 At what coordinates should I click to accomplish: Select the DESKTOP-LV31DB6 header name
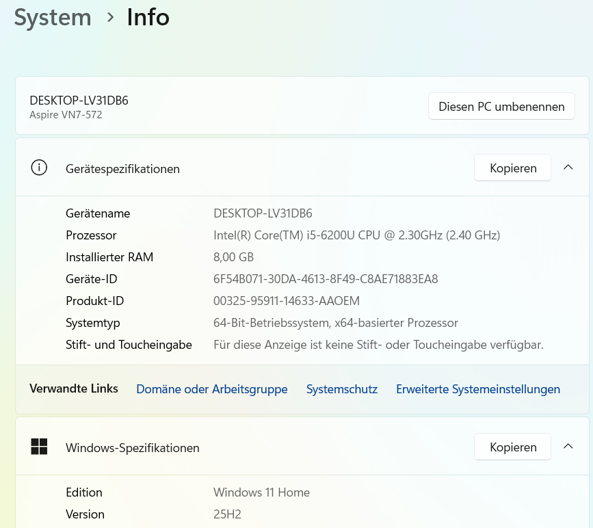[x=79, y=101]
